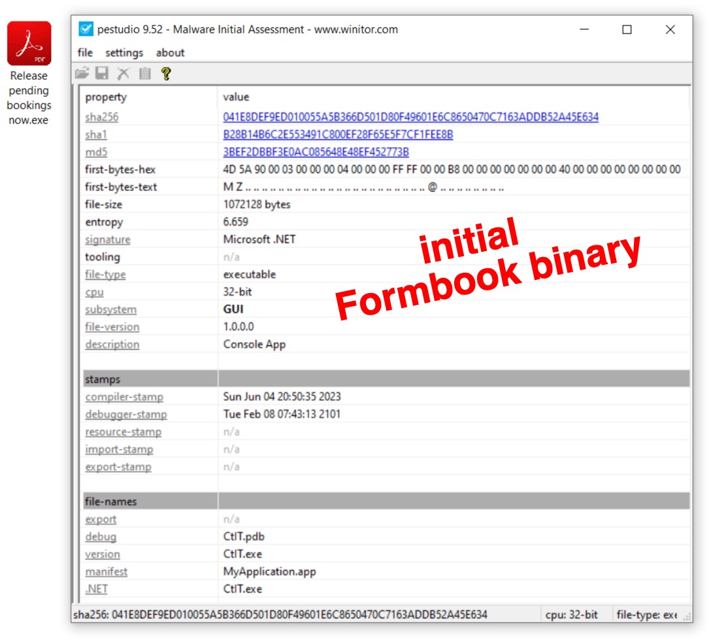Select the description value 'Console App'
Viewport: 709px width, 641px height.
[254, 345]
